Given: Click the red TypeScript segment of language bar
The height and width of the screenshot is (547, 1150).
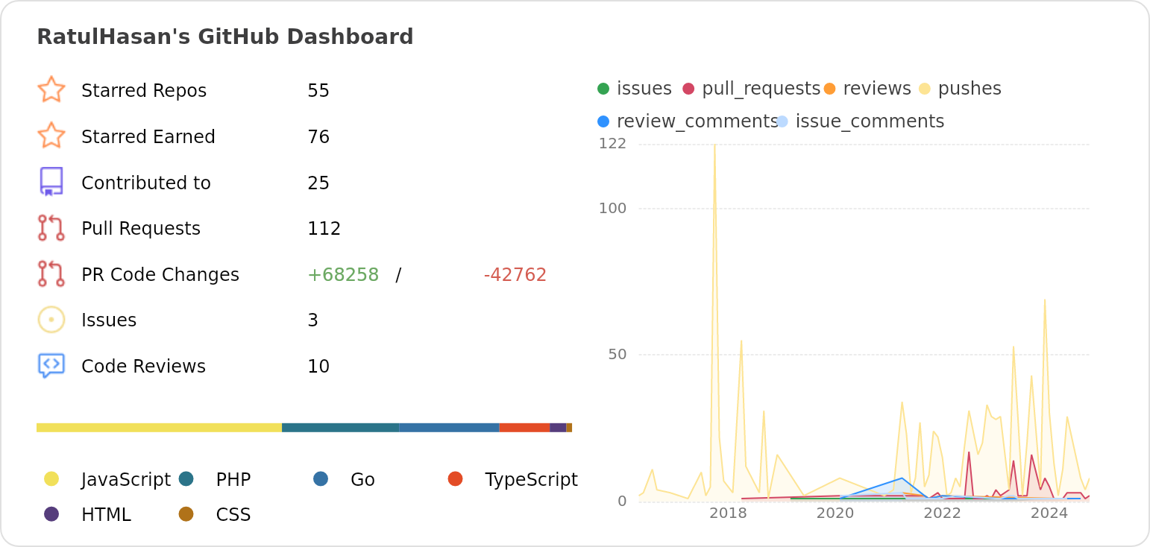Looking at the screenshot, I should pos(524,428).
